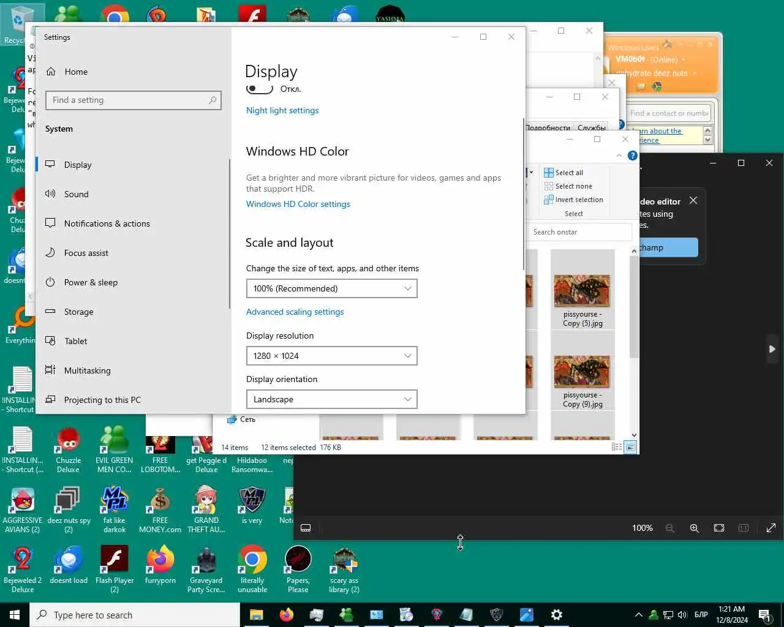Open the Windows HD Color settings link
Viewport: 784px width, 627px height.
(x=298, y=204)
